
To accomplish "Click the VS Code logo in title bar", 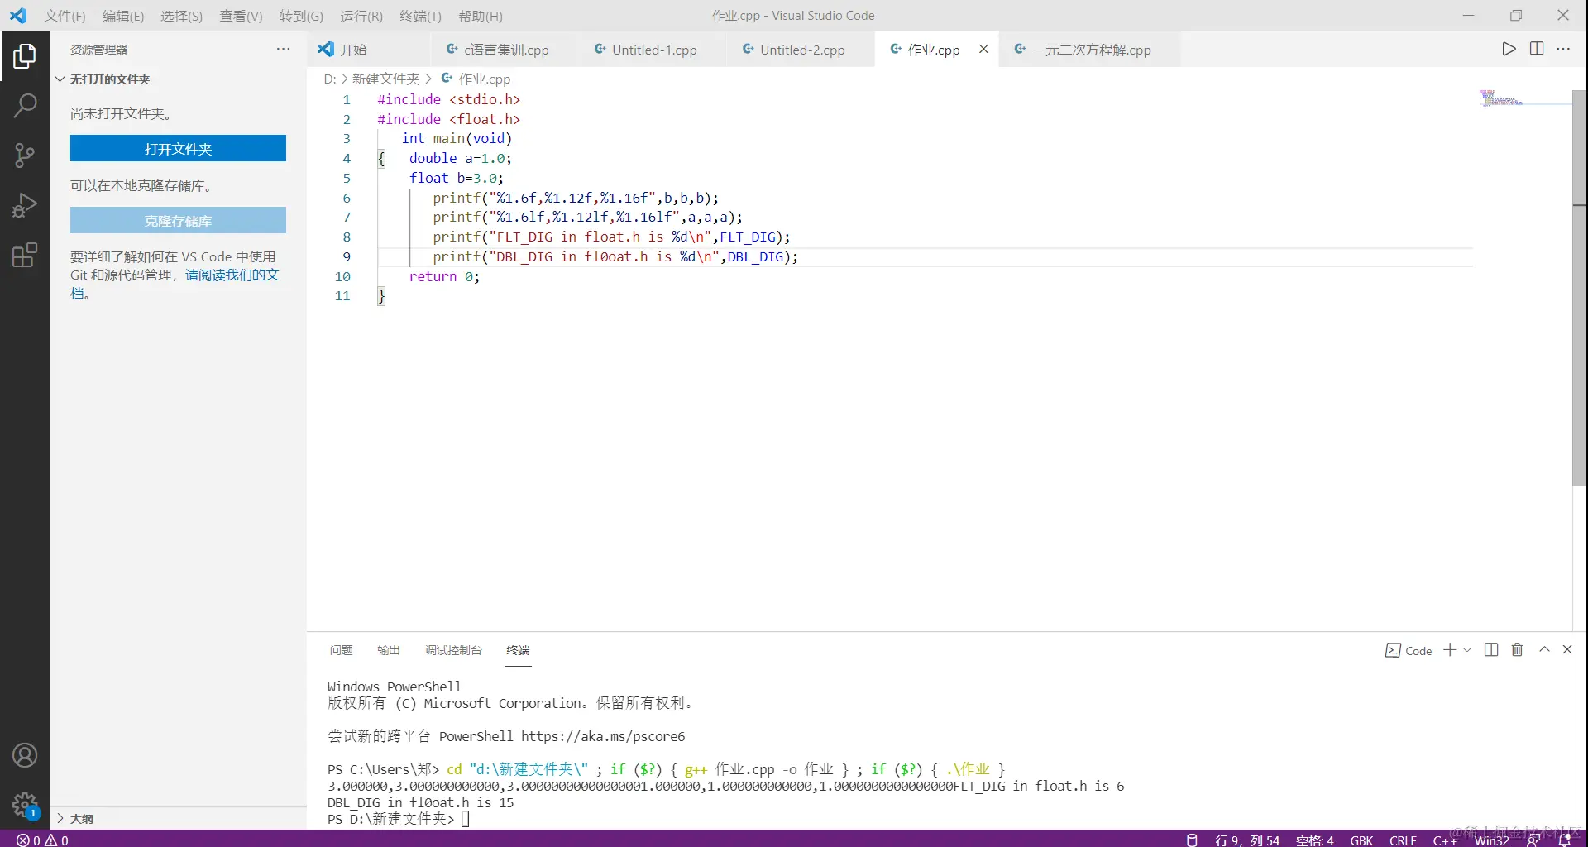I will point(18,16).
